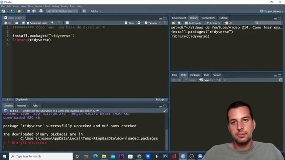Expand recent files dropdown arrow
This screenshot has width=285, height=160.
click(x=23, y=11)
